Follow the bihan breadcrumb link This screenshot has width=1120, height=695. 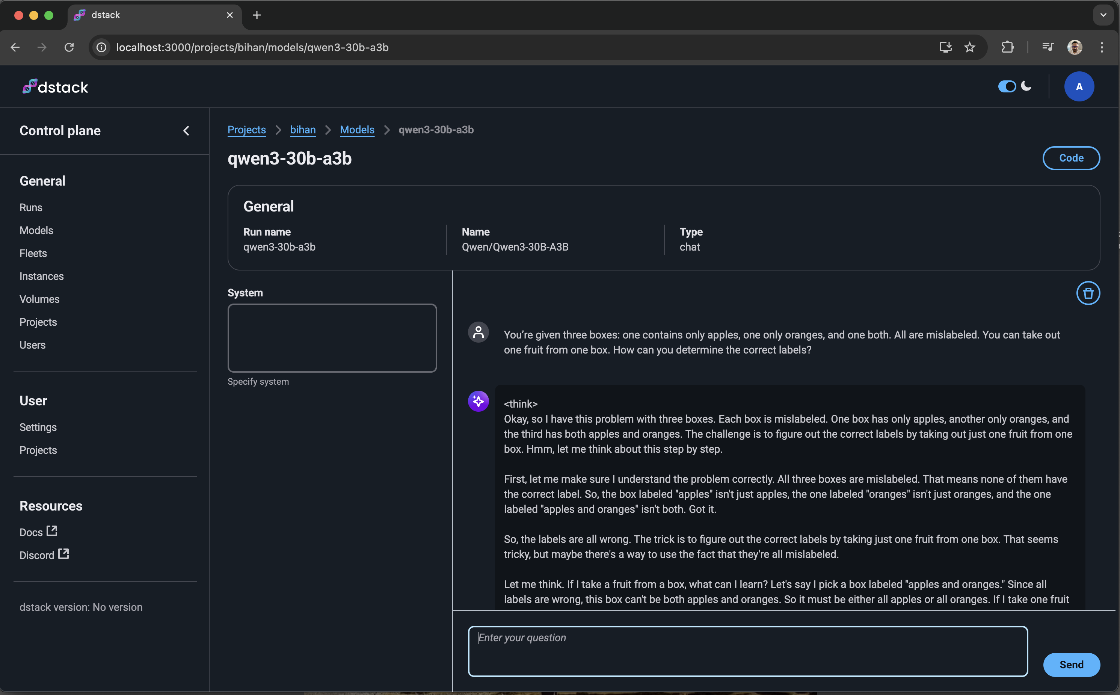click(x=302, y=130)
